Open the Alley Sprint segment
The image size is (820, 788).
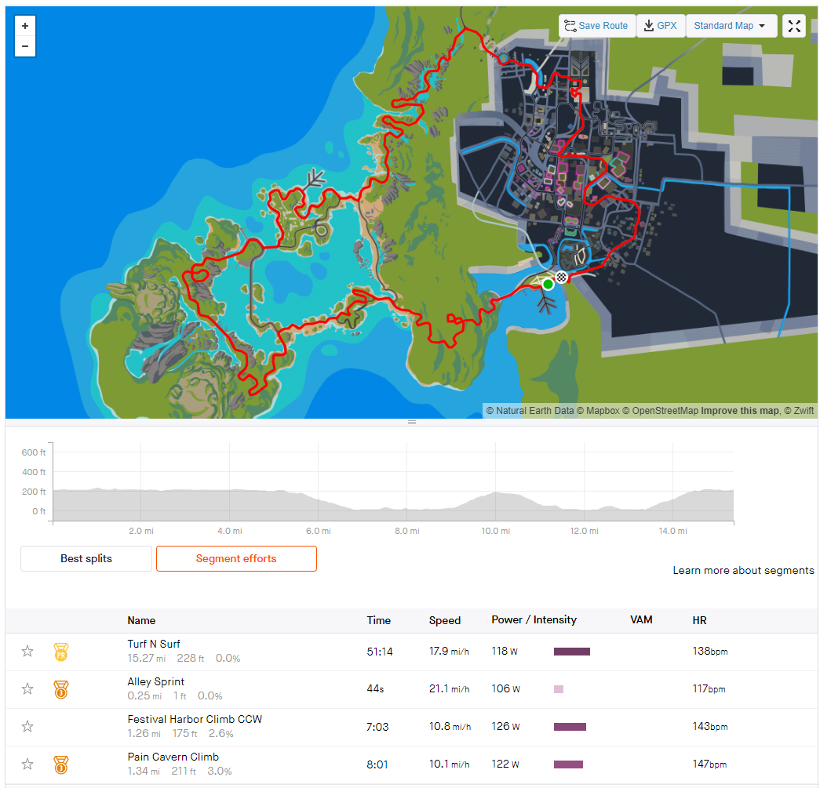tap(156, 681)
